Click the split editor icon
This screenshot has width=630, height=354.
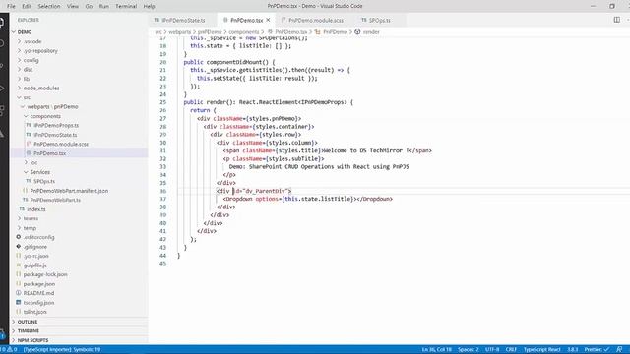click(617, 20)
